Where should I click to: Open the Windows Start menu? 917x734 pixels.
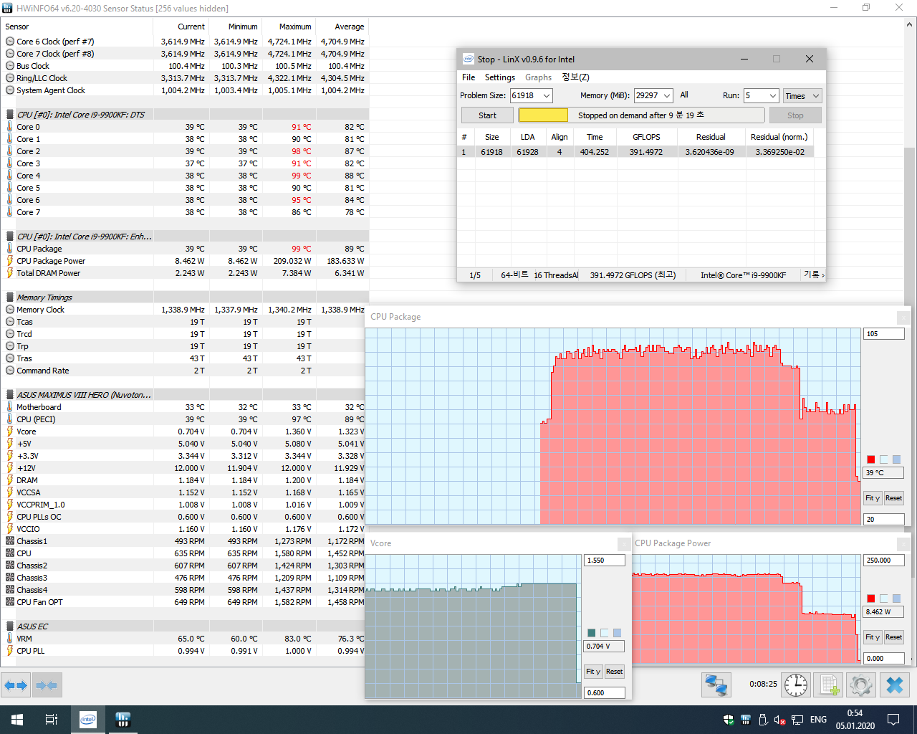(17, 720)
